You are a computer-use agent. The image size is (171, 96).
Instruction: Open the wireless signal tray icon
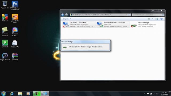tap(154, 94)
